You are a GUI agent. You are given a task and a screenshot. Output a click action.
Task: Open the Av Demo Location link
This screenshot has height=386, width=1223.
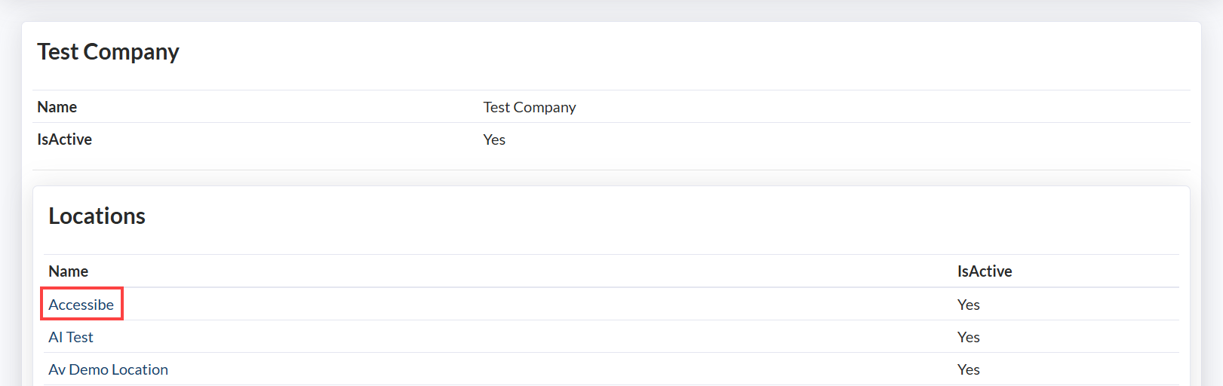coord(108,369)
